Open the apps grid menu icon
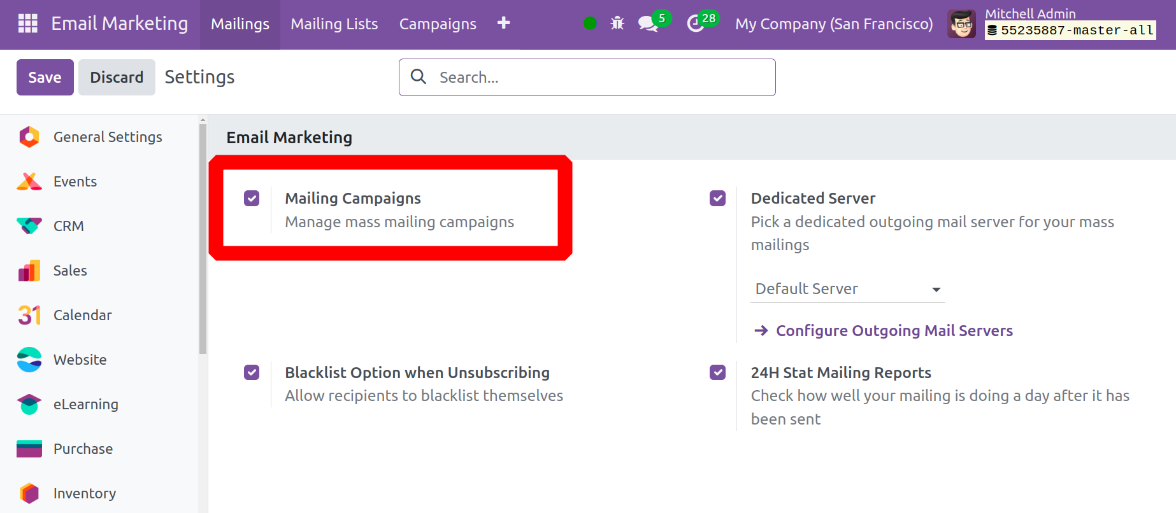Screen dimensions: 1176x513 pos(27,24)
